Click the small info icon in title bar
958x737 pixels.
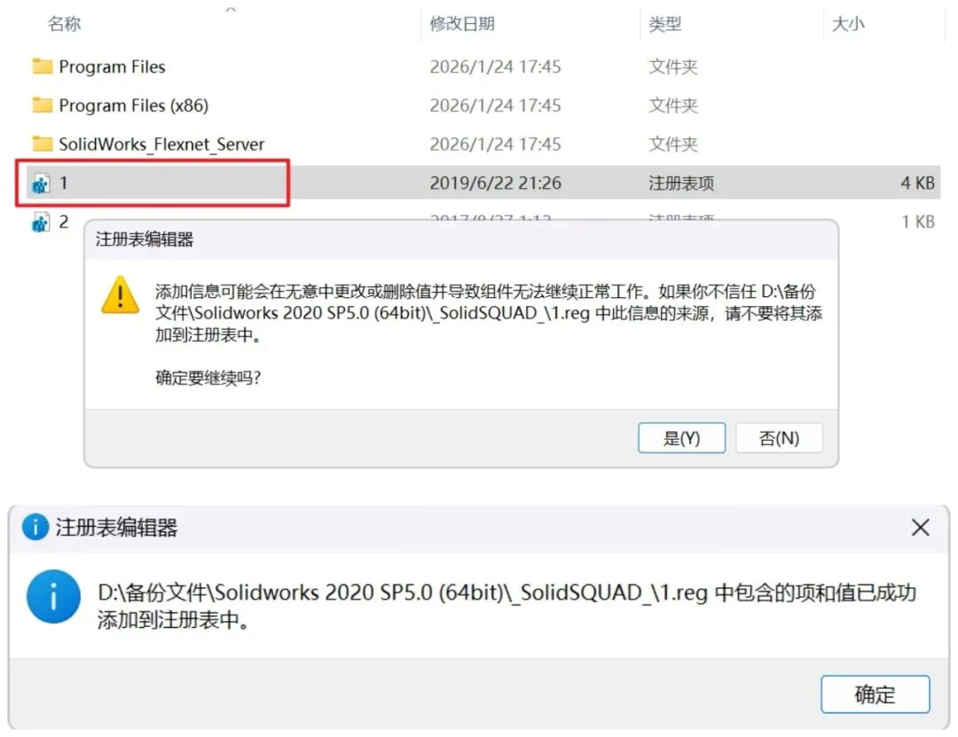pos(35,527)
